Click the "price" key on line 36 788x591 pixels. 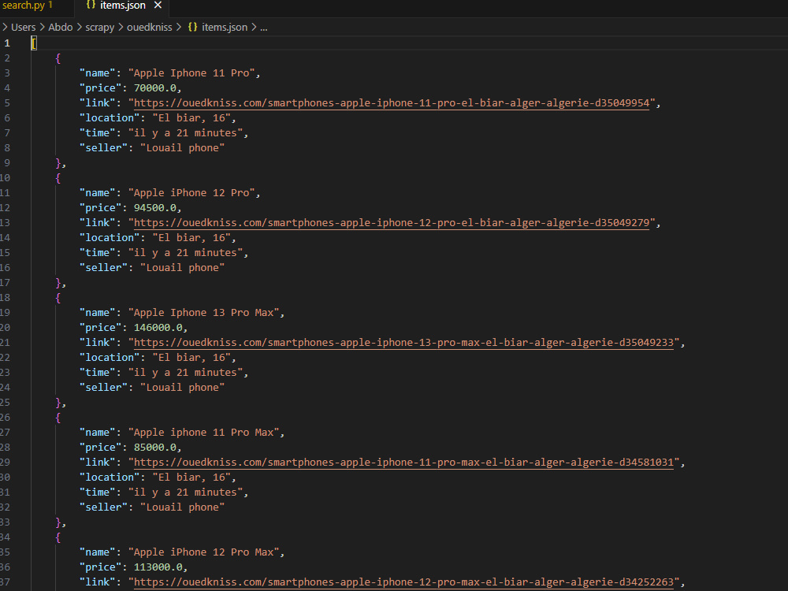tap(100, 567)
